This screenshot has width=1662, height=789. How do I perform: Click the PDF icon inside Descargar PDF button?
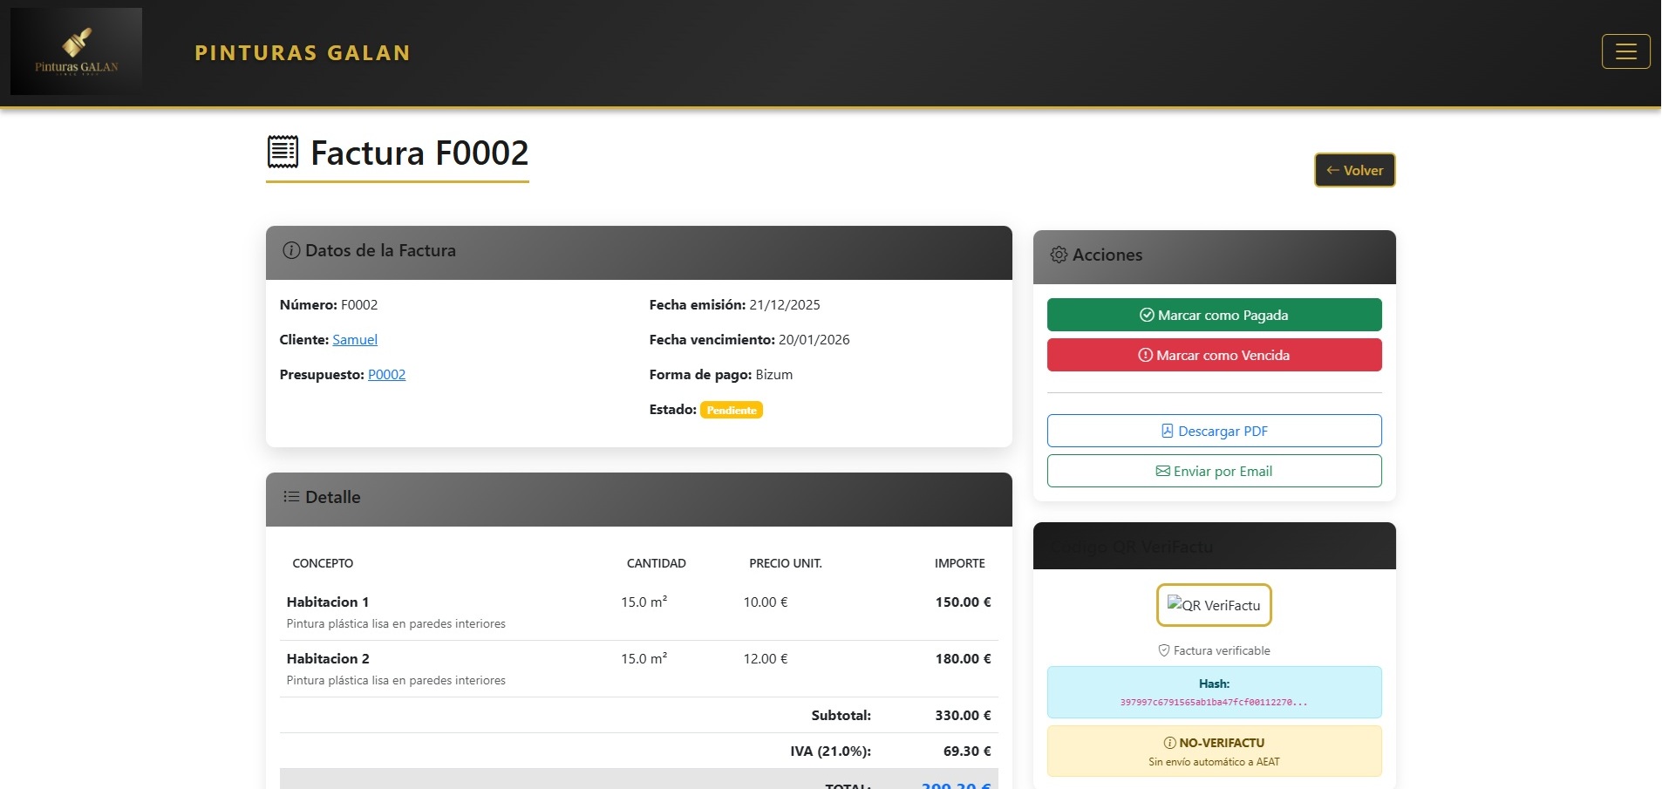click(1166, 430)
